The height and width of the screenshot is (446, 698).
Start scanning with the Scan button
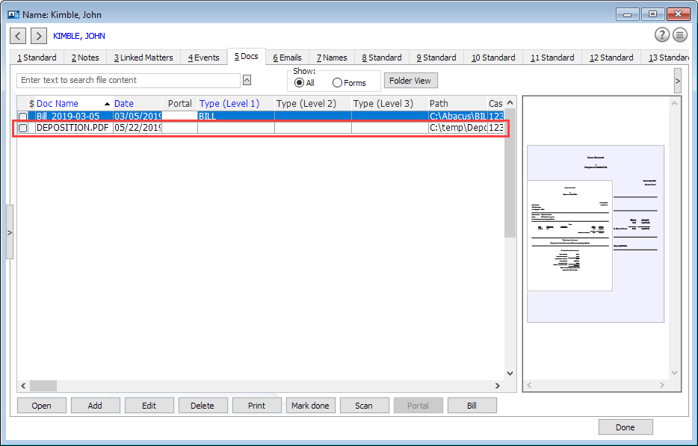click(x=364, y=405)
